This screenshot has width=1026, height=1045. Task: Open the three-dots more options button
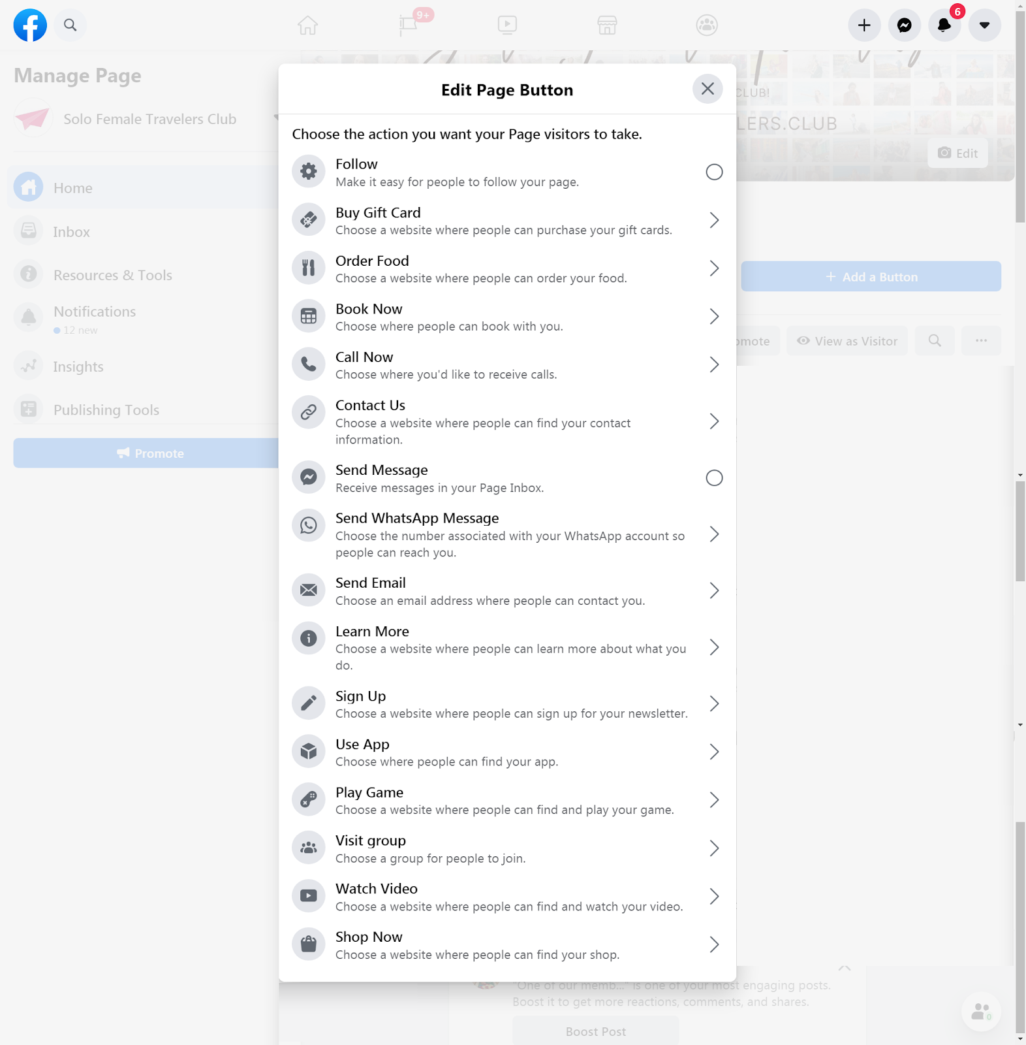(x=981, y=341)
